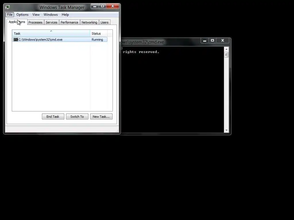This screenshot has width=294, height=220.
Task: Click the Task Manager title bar icon
Action: [x=7, y=7]
